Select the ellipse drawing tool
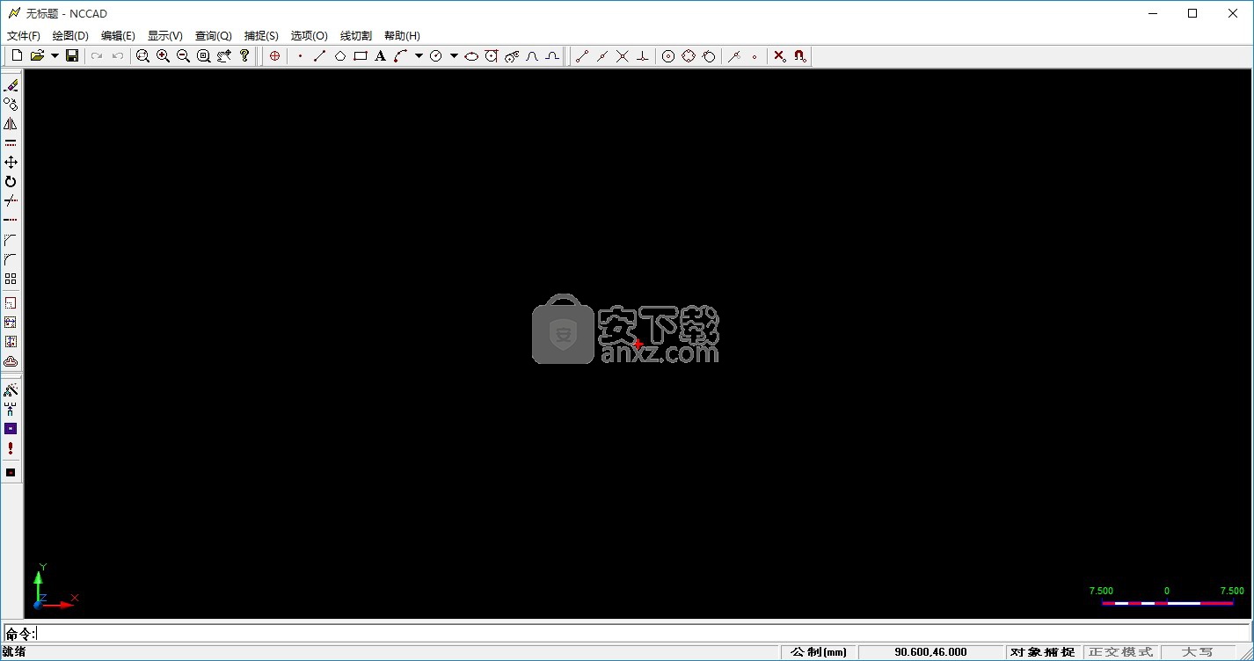Viewport: 1254px width, 661px height. pyautogui.click(x=471, y=56)
